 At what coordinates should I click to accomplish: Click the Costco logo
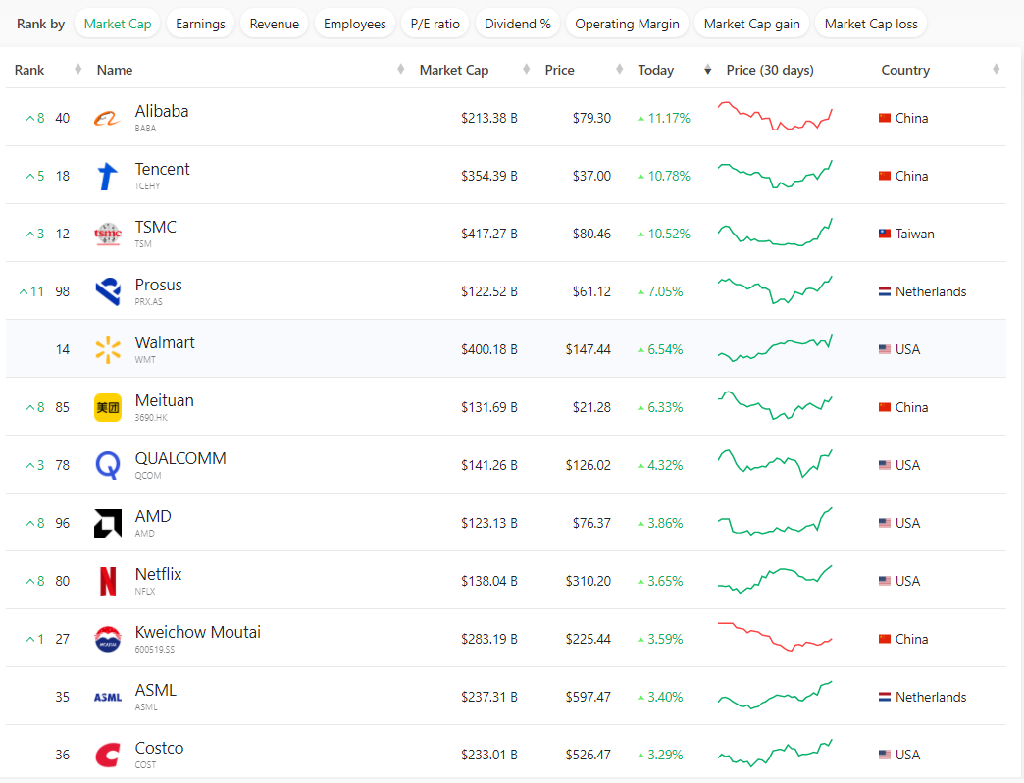point(108,755)
